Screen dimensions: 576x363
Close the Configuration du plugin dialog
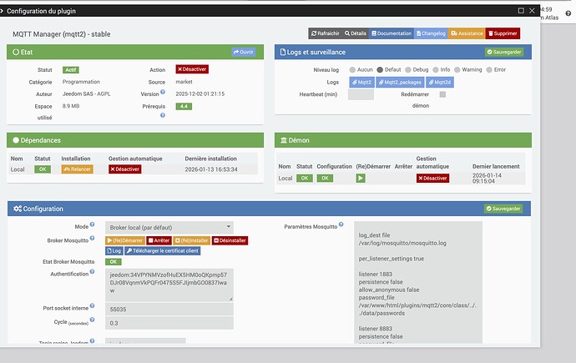pyautogui.click(x=532, y=11)
